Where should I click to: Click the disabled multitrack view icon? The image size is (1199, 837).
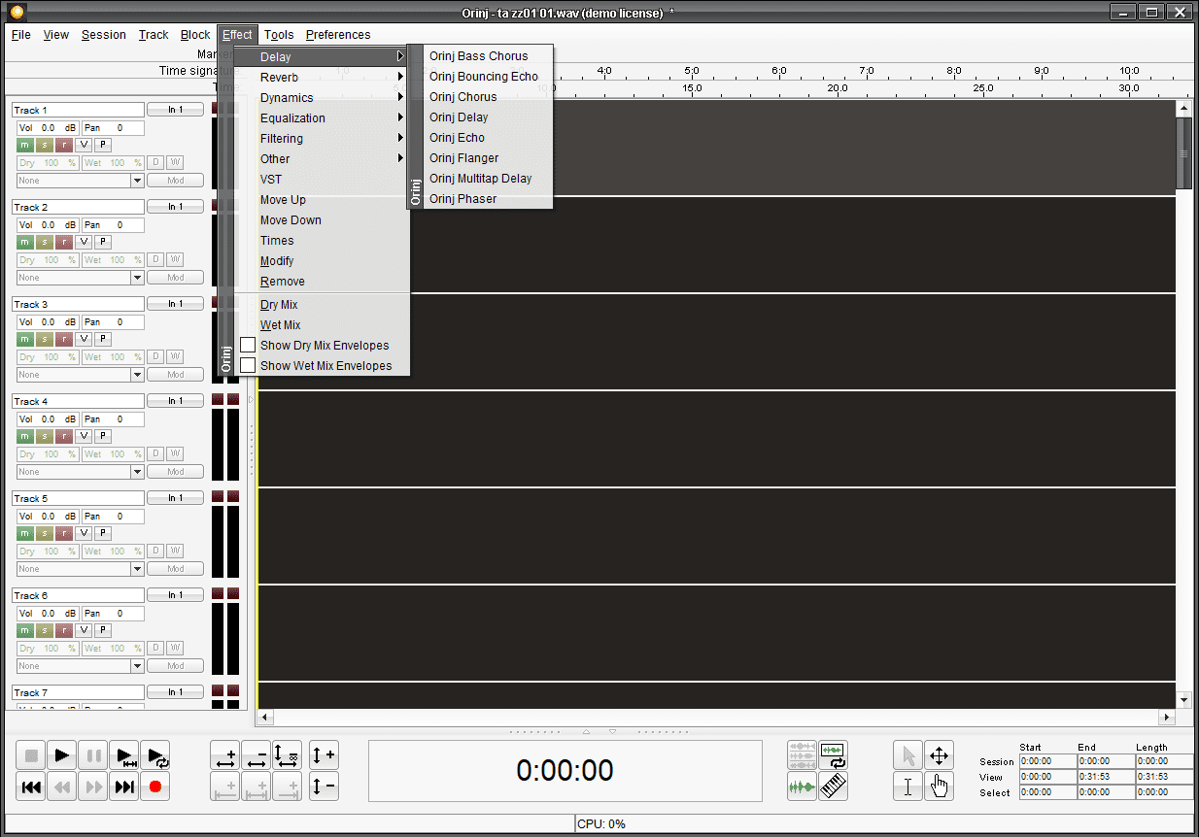coord(802,755)
